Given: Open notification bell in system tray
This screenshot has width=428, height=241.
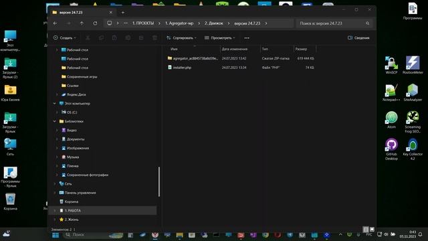Looking at the screenshot, I should (x=421, y=234).
